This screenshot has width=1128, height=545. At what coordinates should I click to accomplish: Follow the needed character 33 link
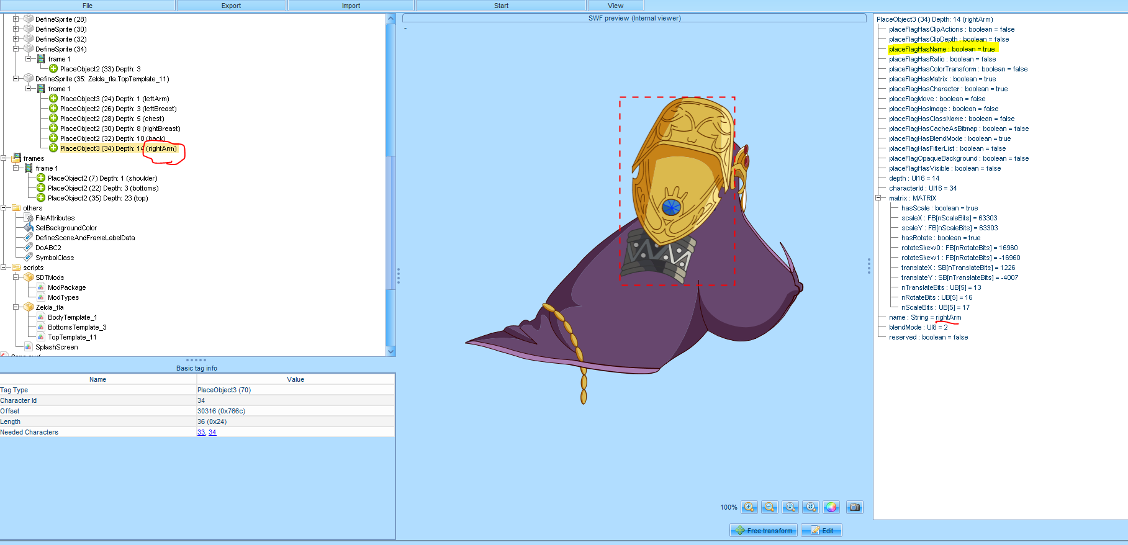[x=201, y=432]
